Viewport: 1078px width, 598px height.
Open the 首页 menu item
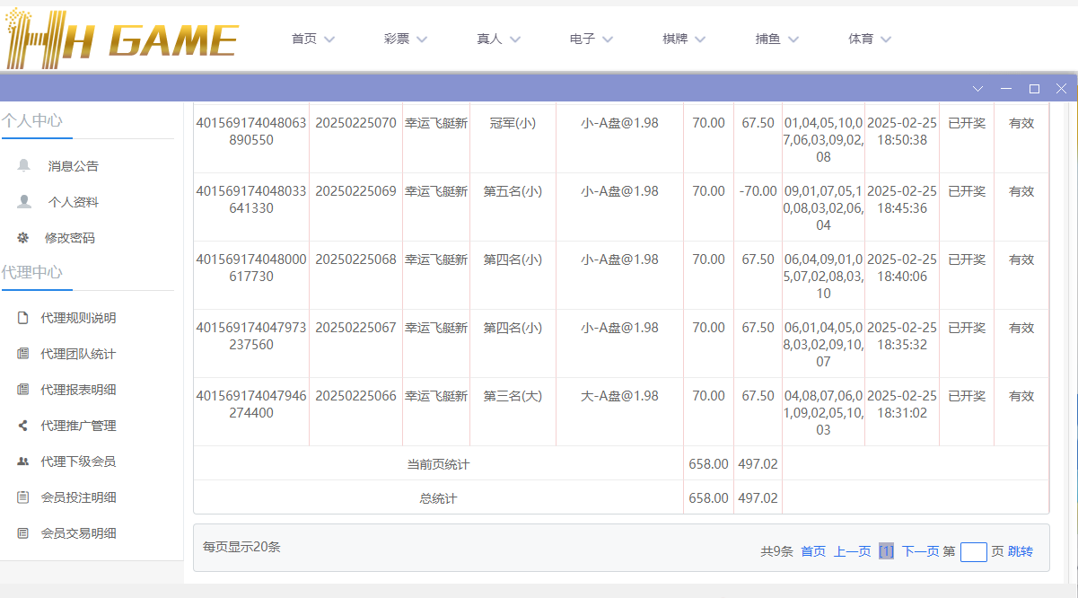(x=313, y=39)
